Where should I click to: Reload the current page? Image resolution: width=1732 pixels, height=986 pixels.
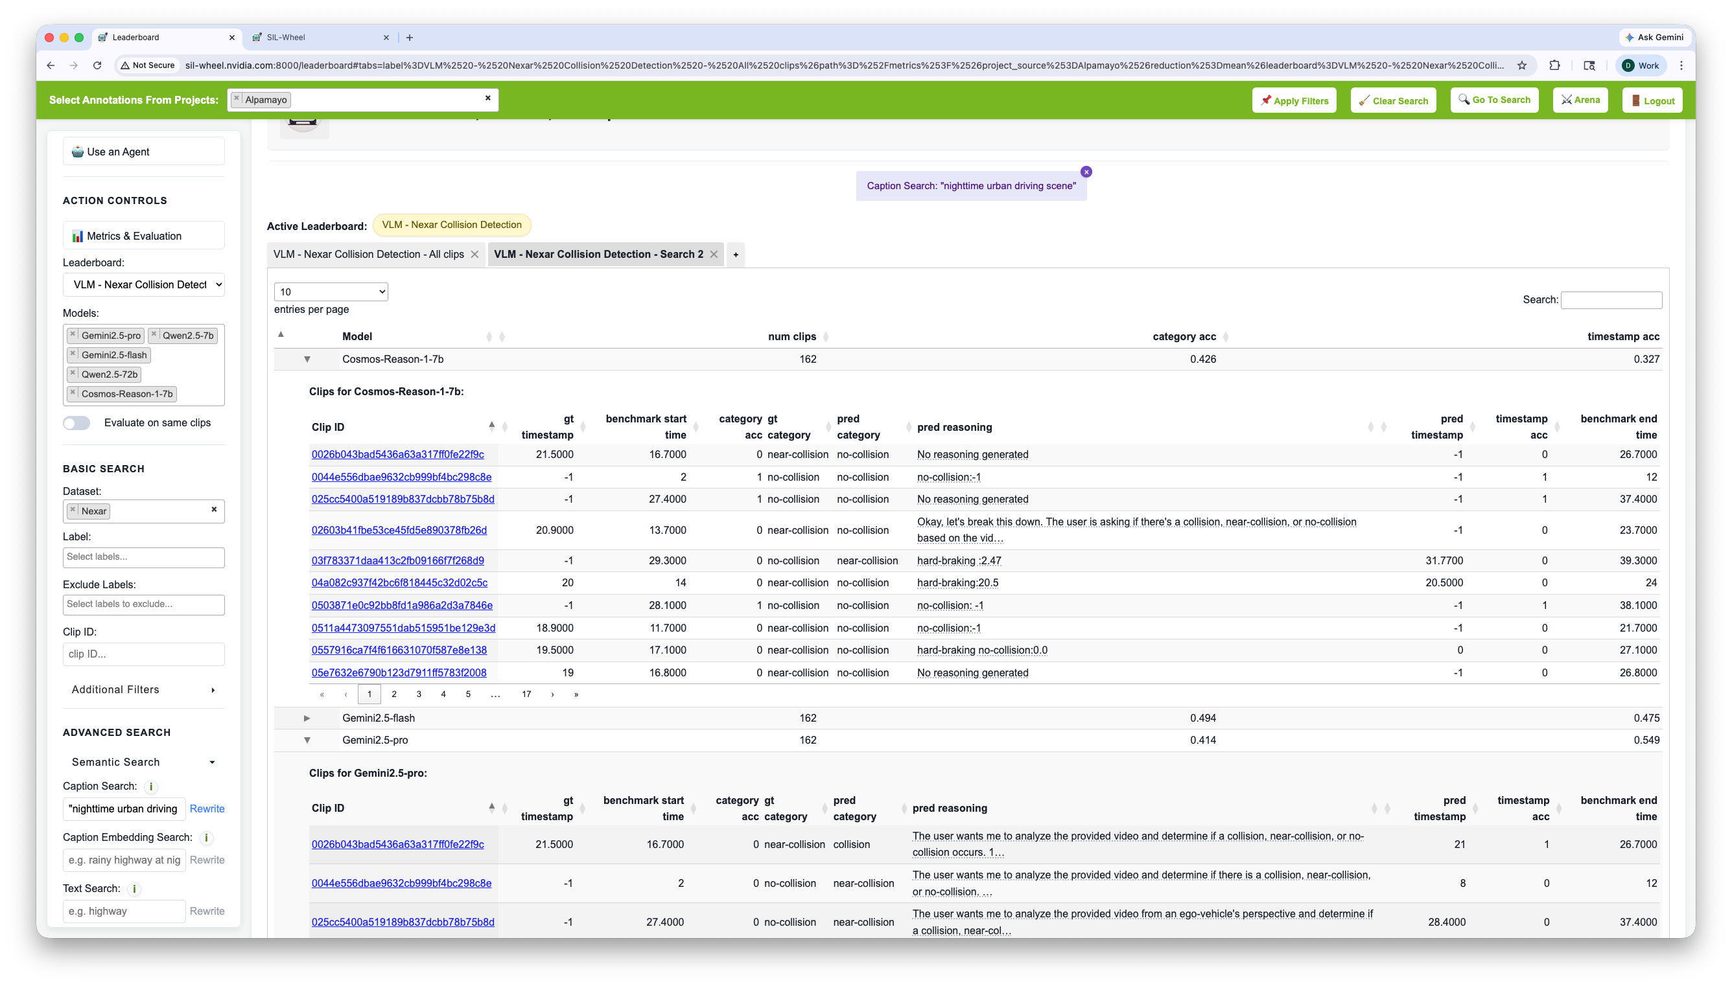click(x=97, y=65)
